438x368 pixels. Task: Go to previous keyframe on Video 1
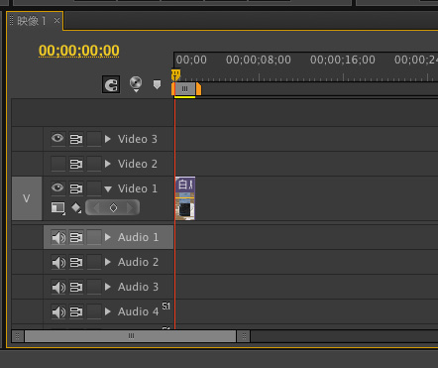point(96,208)
